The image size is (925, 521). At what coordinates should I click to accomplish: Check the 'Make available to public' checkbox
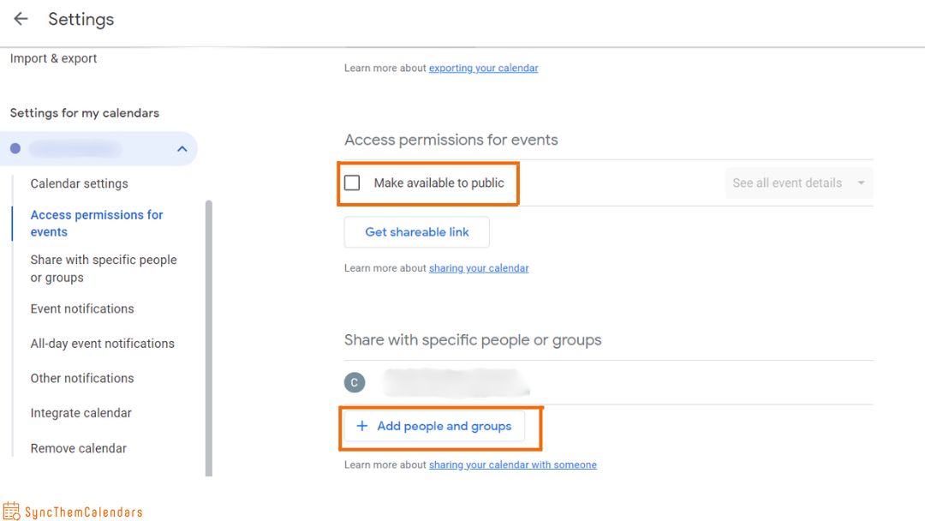pyautogui.click(x=352, y=183)
